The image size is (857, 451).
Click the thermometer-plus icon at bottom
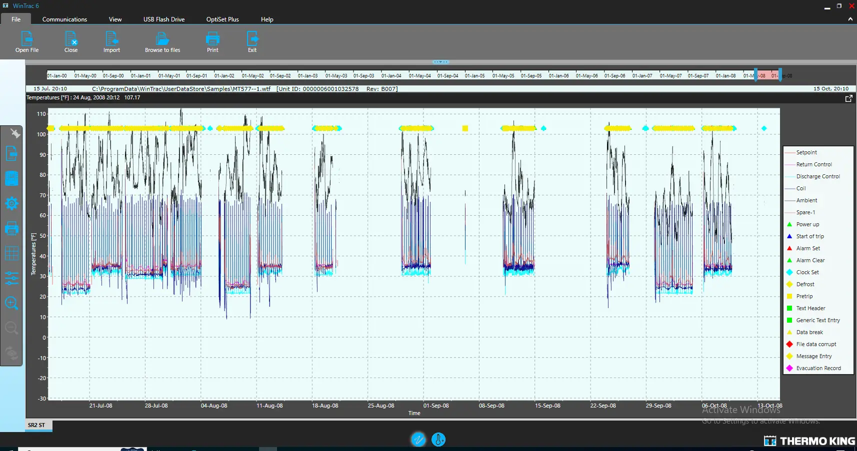(438, 439)
